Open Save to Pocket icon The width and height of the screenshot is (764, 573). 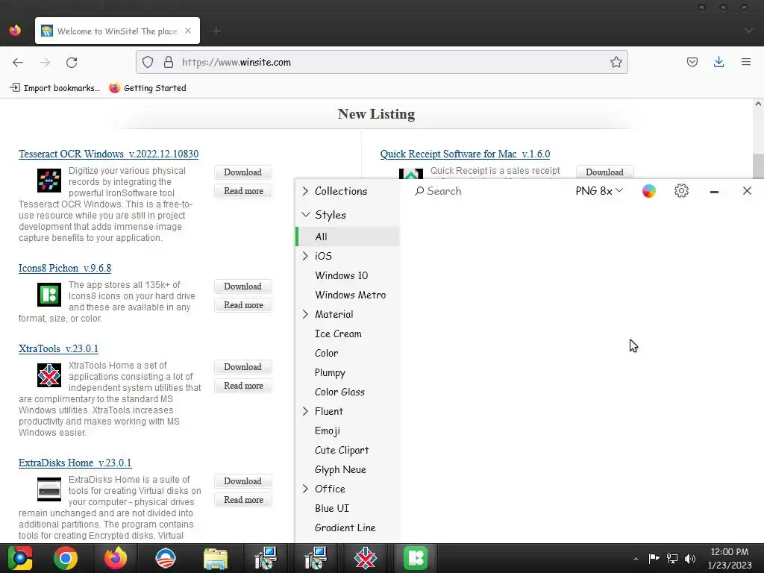click(692, 63)
